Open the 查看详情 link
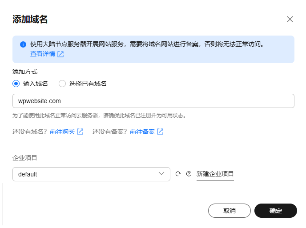 click(43, 54)
